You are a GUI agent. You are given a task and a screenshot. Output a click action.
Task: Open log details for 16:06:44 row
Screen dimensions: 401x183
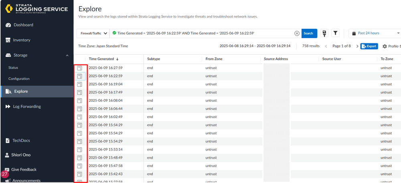[79, 109]
